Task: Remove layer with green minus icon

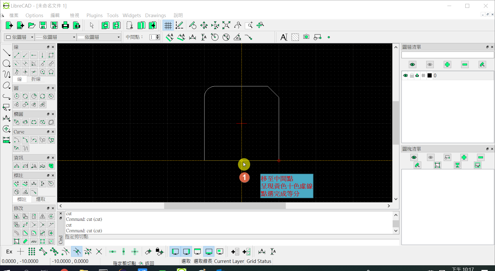Action: click(465, 64)
